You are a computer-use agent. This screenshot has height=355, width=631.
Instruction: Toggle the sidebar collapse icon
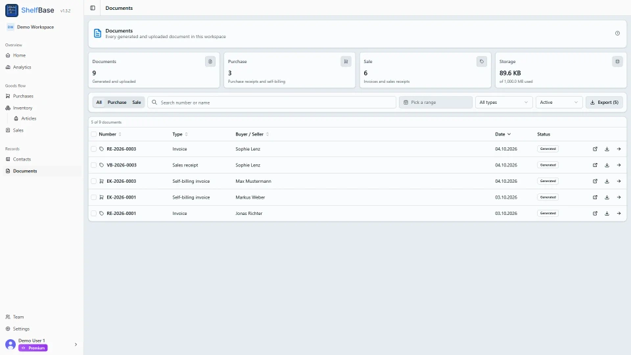[93, 8]
